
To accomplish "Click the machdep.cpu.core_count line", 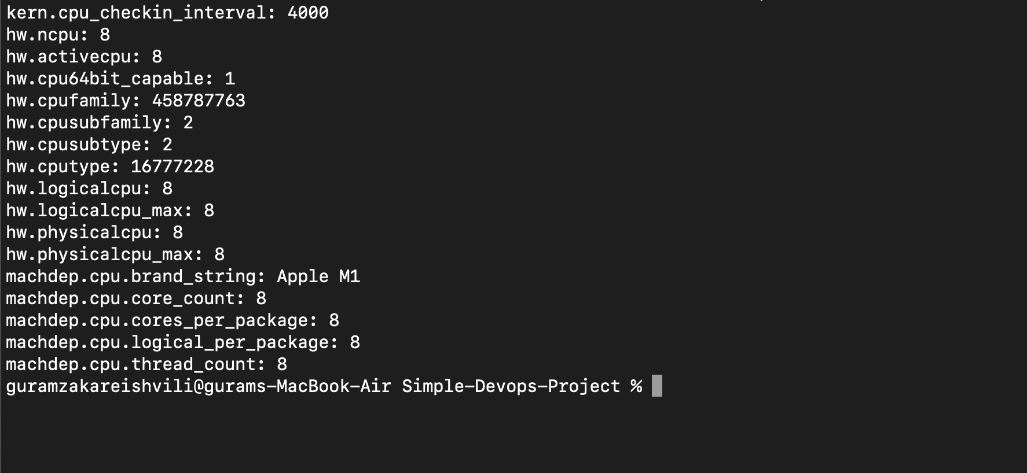I will 136,298.
